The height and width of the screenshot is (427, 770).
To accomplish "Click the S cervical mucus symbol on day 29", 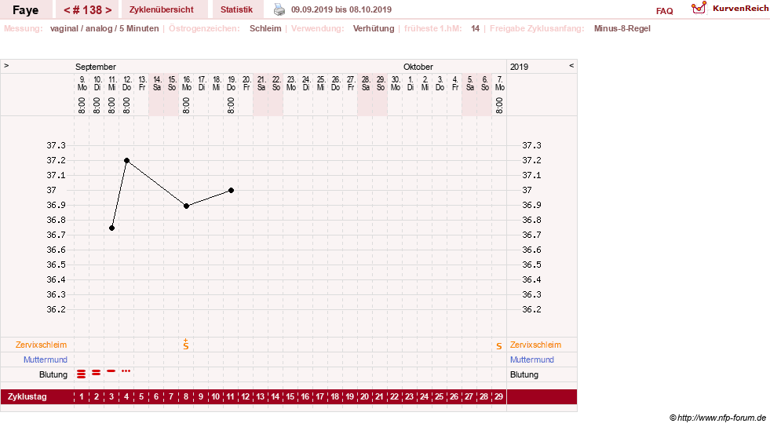I will pos(499,346).
